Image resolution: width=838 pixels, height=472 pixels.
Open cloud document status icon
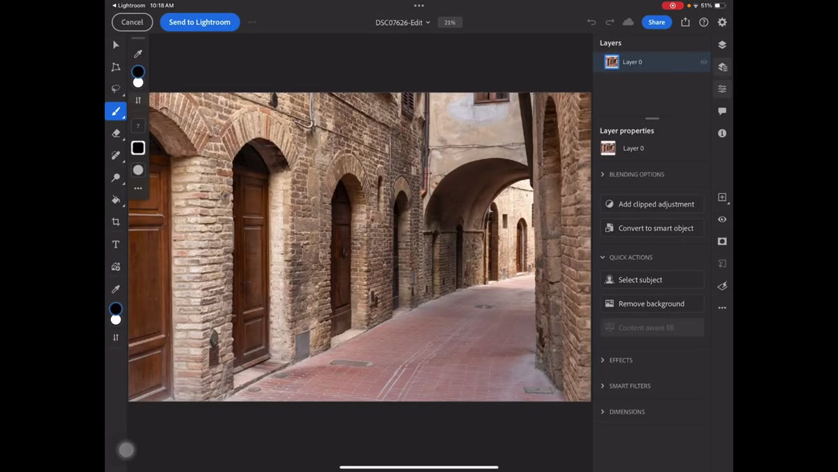(x=628, y=22)
